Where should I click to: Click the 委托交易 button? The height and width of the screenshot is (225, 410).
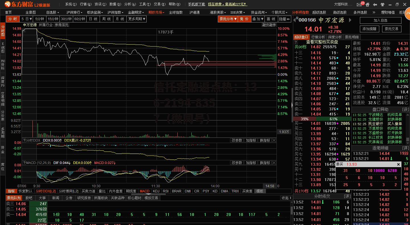point(392,29)
